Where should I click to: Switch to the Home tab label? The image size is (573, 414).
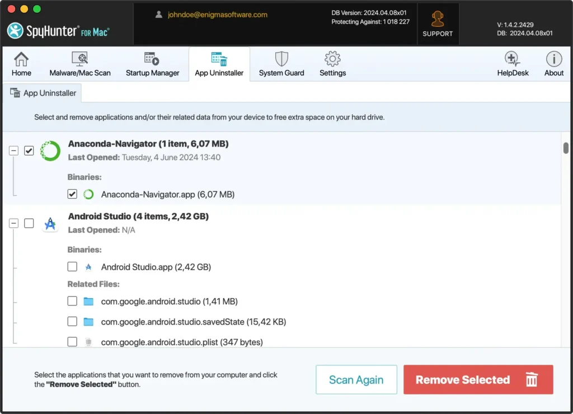pyautogui.click(x=21, y=73)
